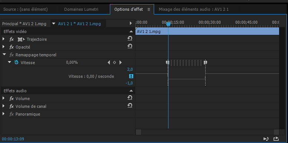Reset the Trajectoire effect parameters
This screenshot has height=143, width=288.
tap(130, 38)
